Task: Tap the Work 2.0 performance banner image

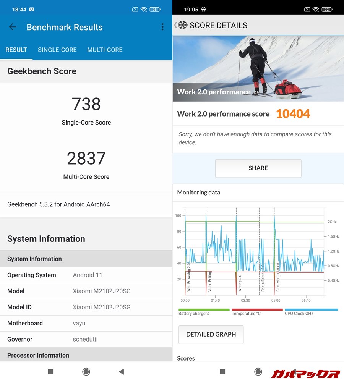Action: 258,69
